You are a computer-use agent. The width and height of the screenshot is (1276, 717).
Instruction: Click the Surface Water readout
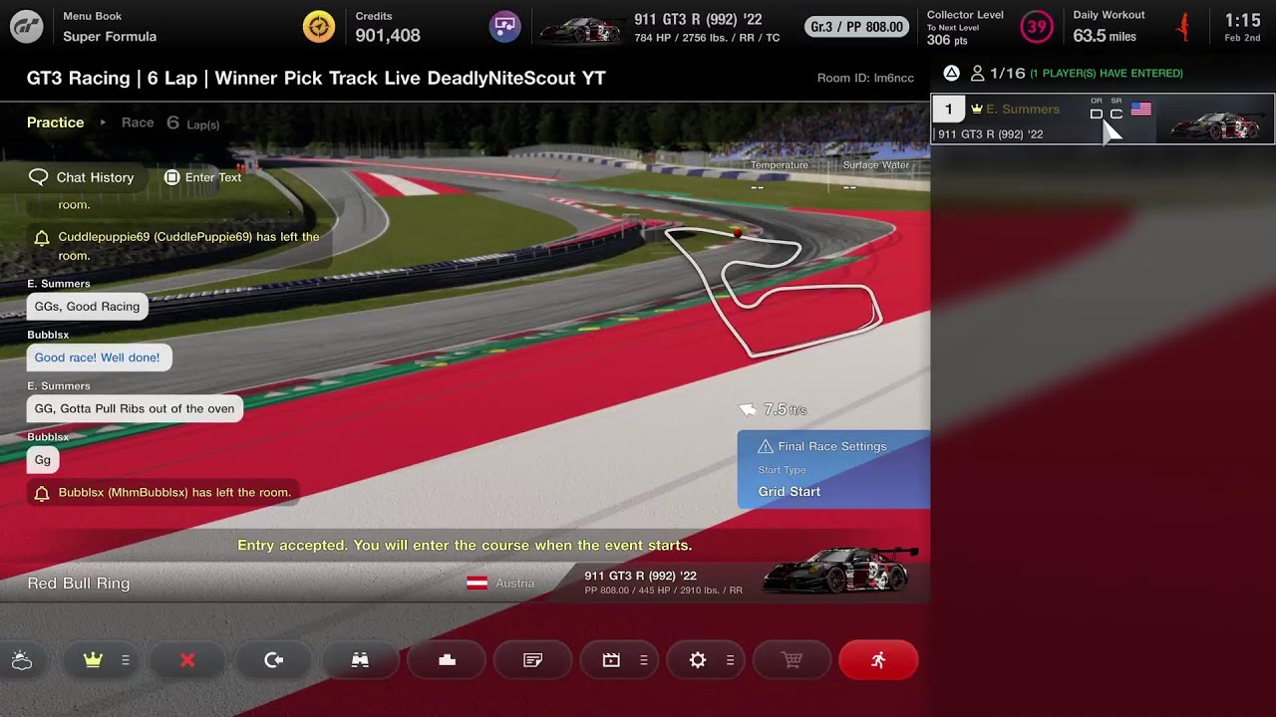click(875, 175)
